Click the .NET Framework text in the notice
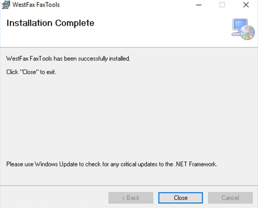Image resolution: width=258 pixels, height=208 pixels. 196,164
